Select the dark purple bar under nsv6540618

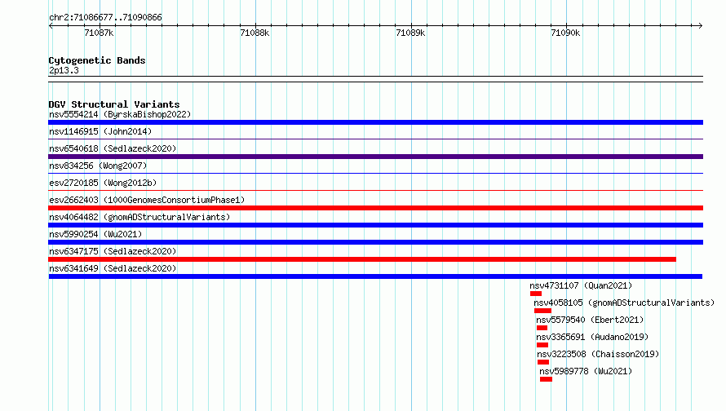point(375,157)
